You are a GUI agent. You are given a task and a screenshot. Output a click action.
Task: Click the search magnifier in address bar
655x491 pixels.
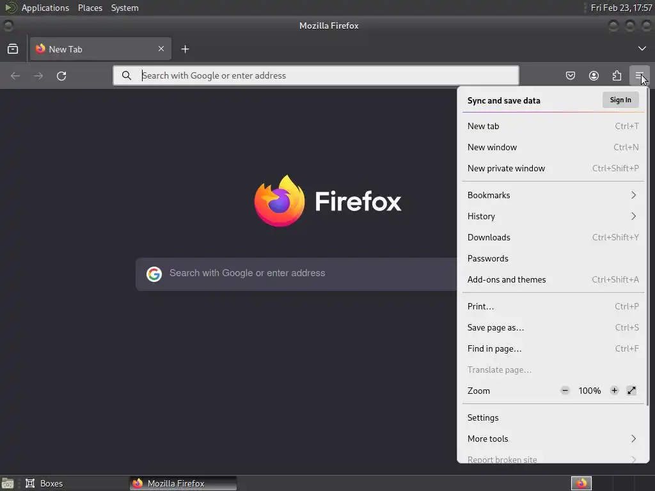(x=127, y=75)
